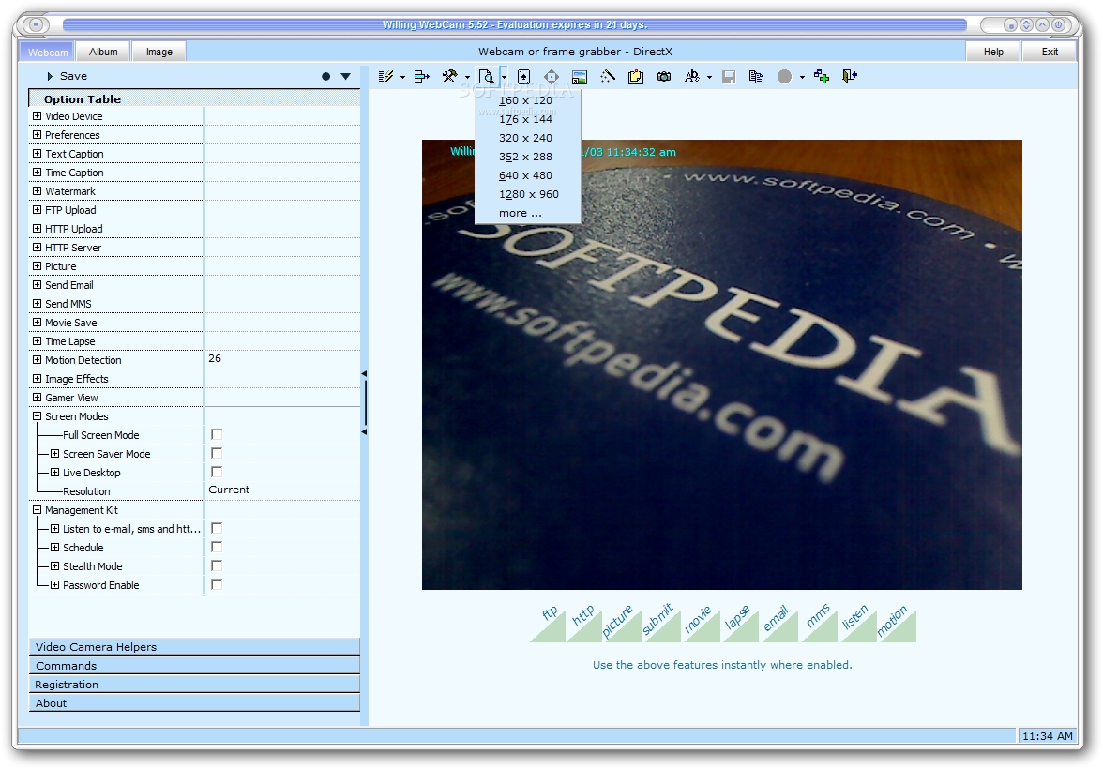
Task: Expand the Motion Detection node
Action: 38,359
